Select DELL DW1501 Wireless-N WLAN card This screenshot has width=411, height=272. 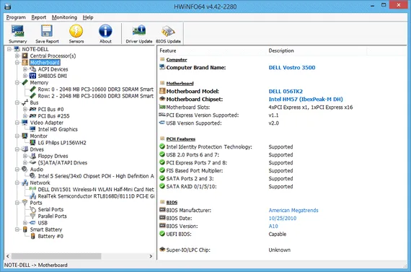click(96, 189)
